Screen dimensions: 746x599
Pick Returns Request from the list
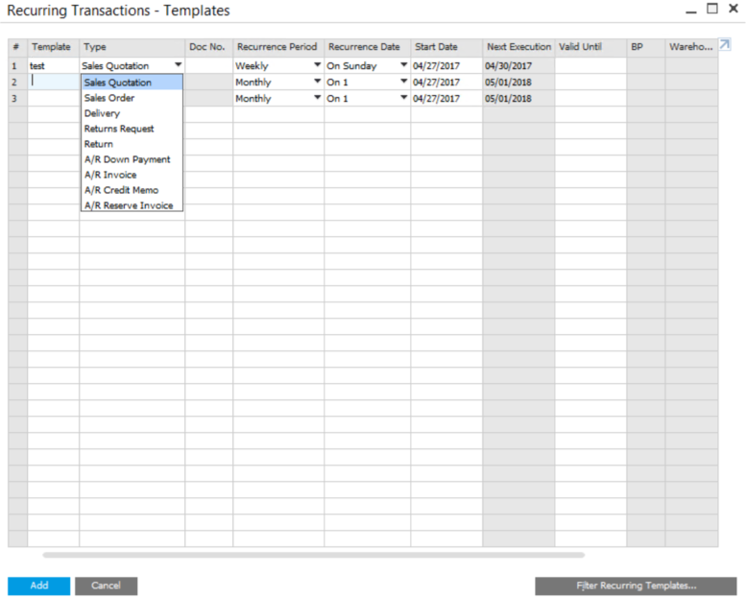[x=119, y=129]
